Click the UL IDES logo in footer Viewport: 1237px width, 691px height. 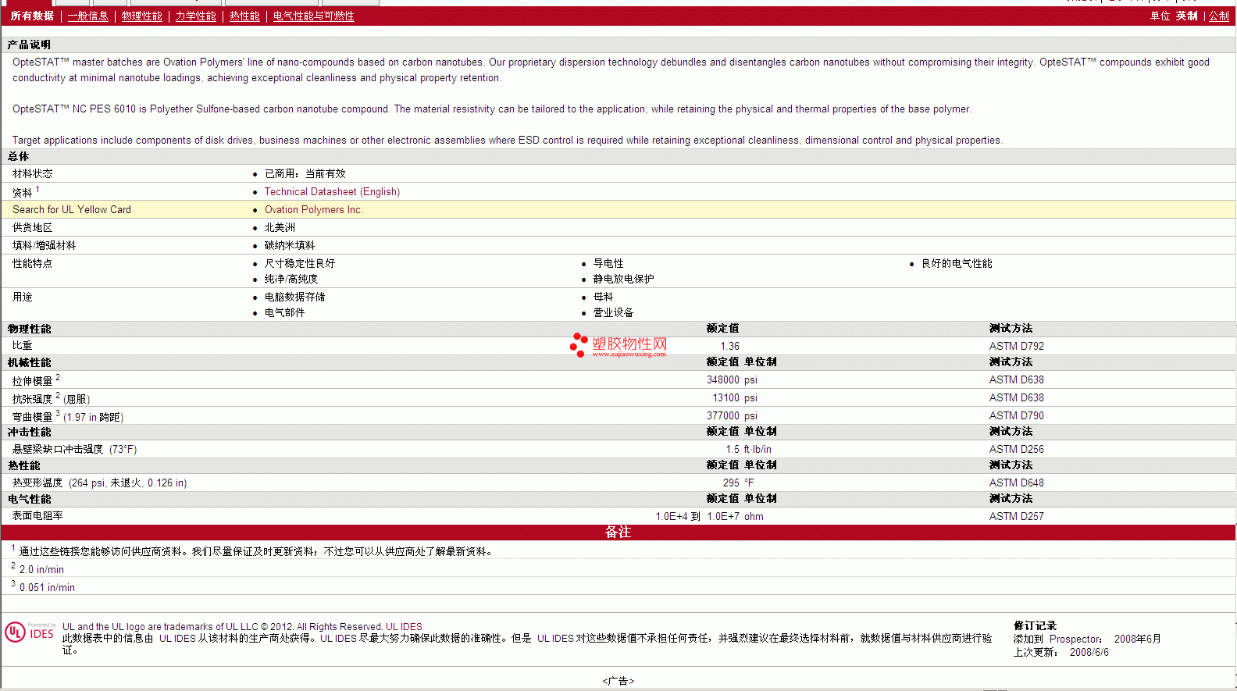(x=30, y=632)
